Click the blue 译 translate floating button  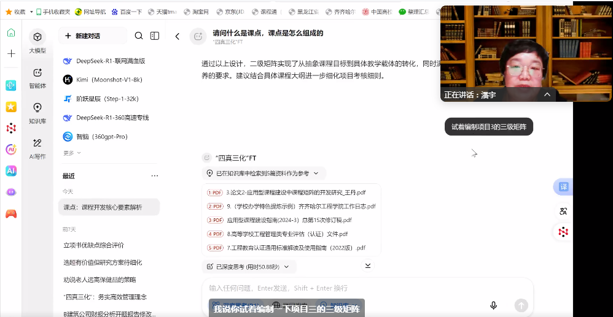click(563, 186)
